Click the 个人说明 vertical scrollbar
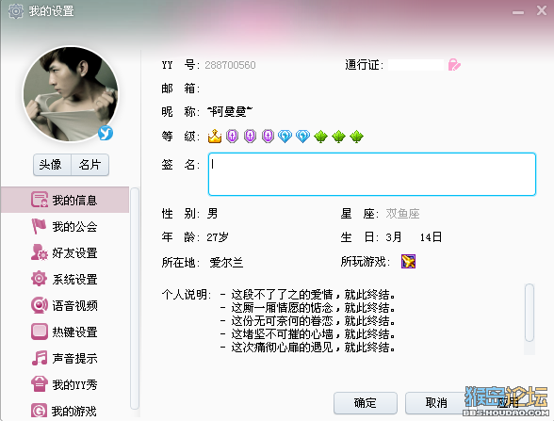The height and width of the screenshot is (421, 554). coord(530,318)
